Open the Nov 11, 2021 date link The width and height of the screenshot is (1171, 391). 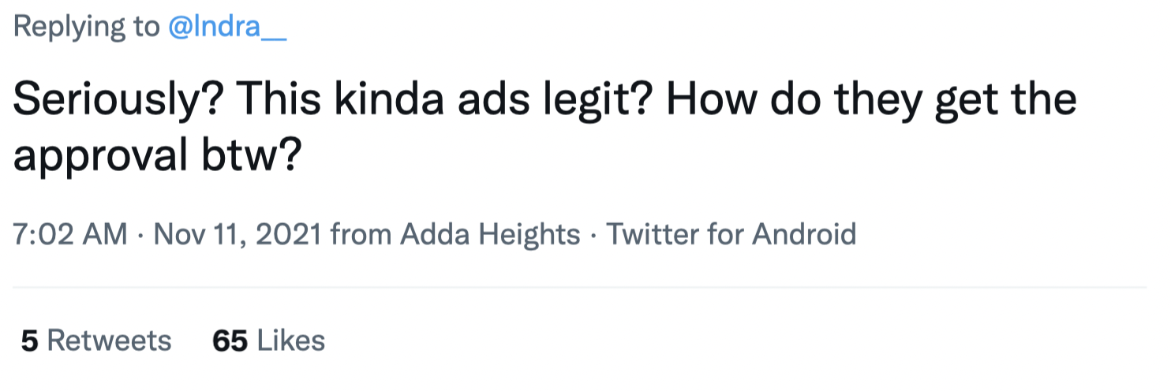[x=238, y=235]
